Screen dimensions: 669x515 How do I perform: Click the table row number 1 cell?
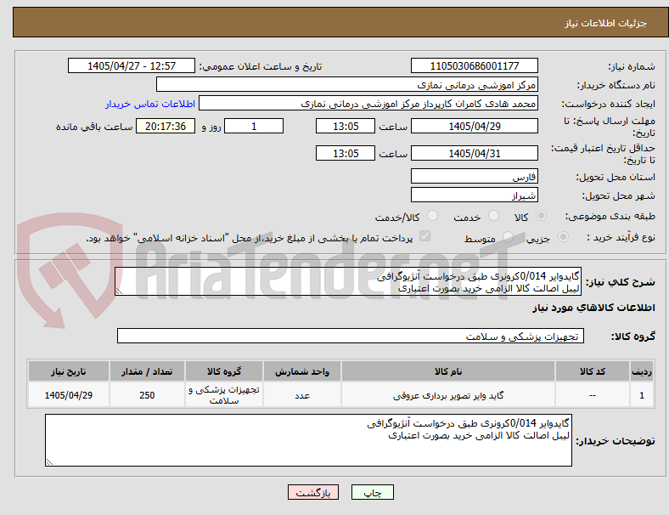coord(642,395)
